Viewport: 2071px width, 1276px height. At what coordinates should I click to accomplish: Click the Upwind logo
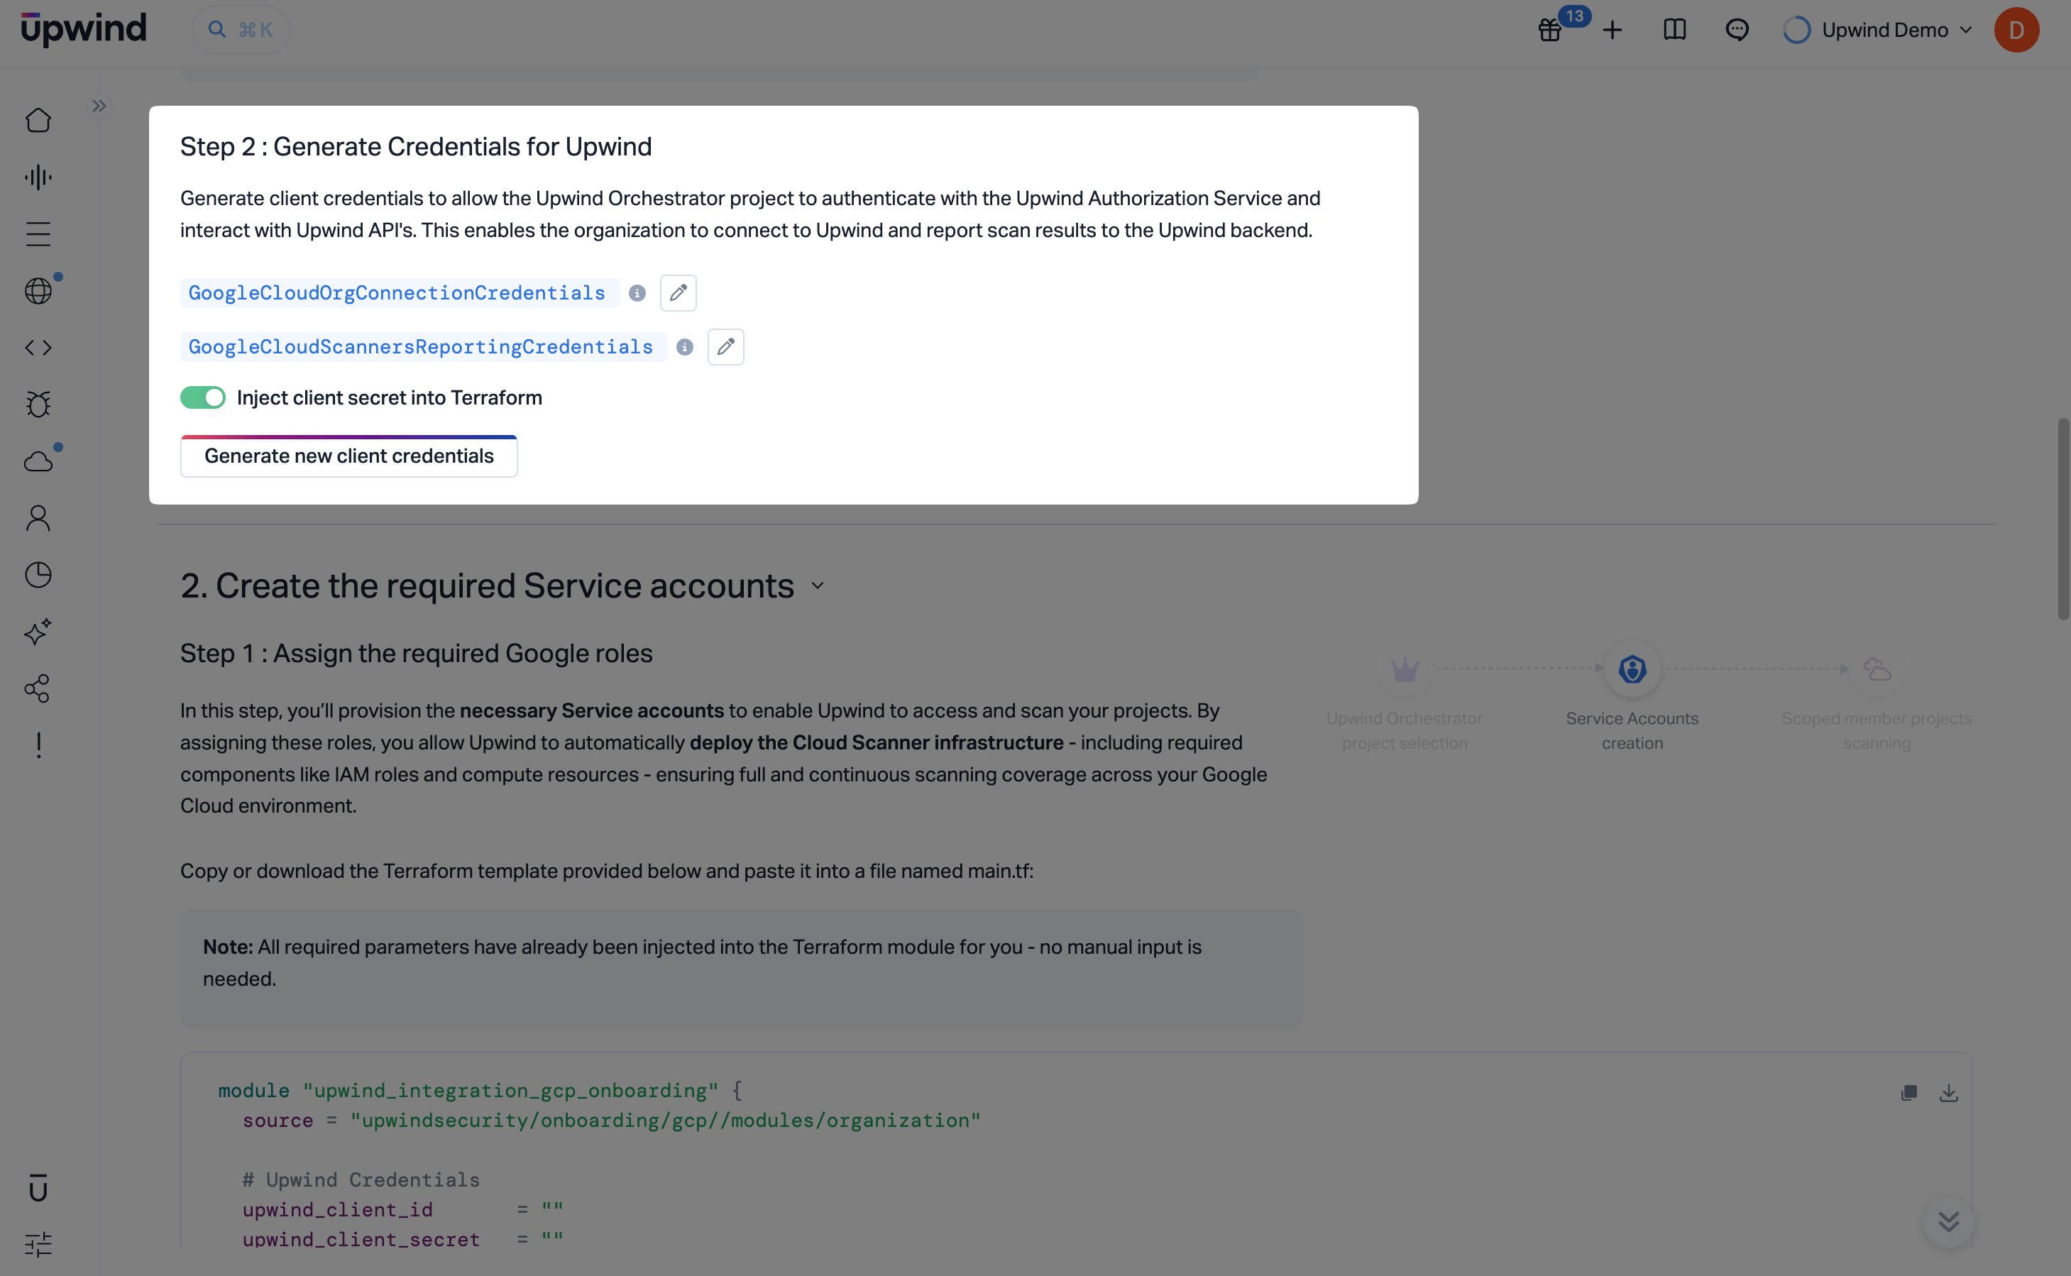click(x=84, y=30)
